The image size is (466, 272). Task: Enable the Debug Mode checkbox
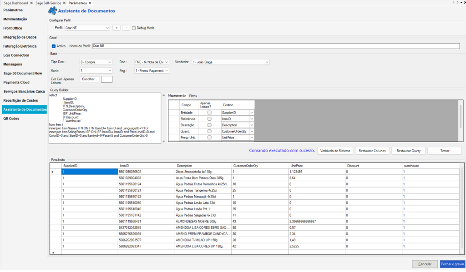(134, 28)
